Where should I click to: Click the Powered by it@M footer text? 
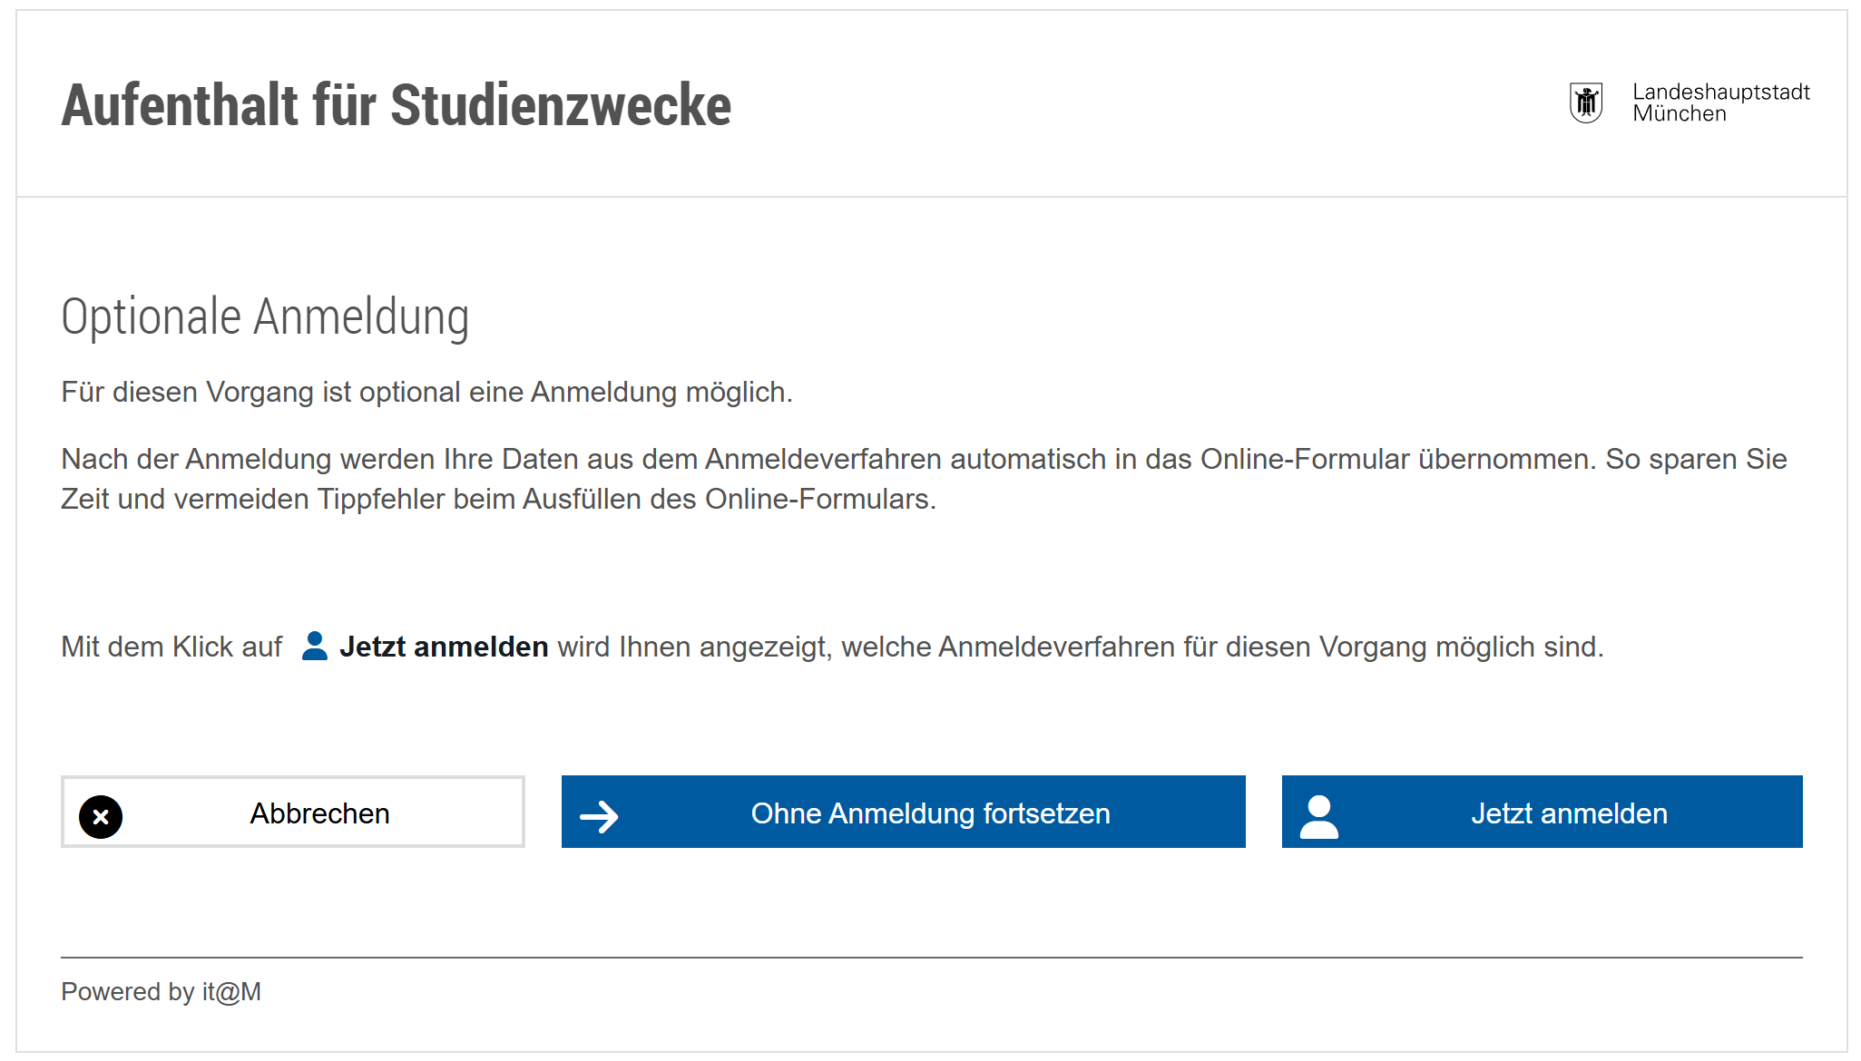[x=161, y=991]
